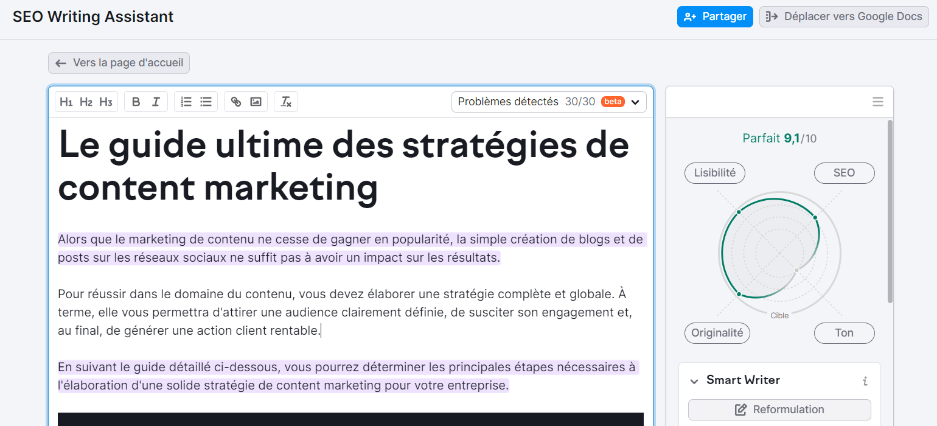Open the Problèmes détectés dropdown
937x426 pixels.
[635, 102]
